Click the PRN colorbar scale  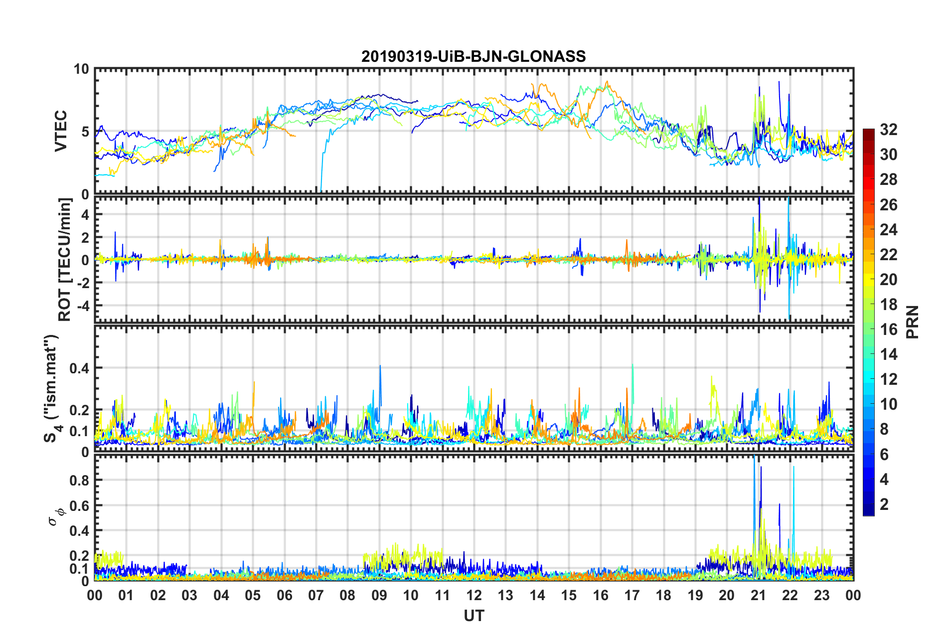869,322
